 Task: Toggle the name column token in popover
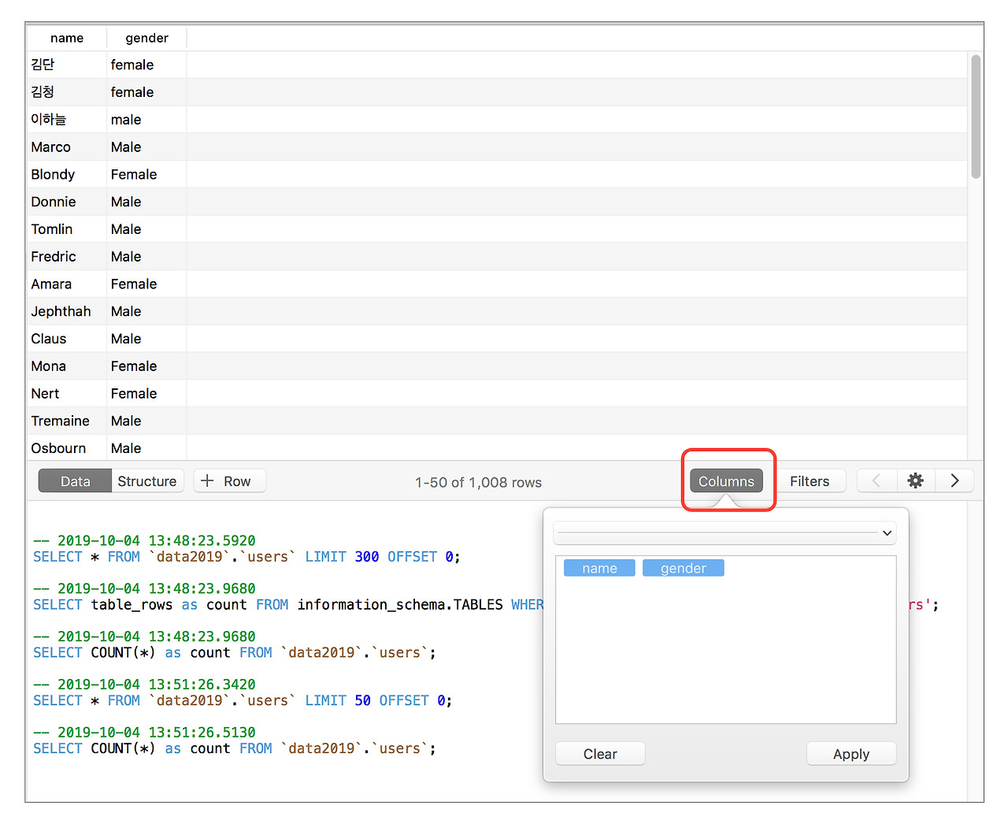point(599,568)
